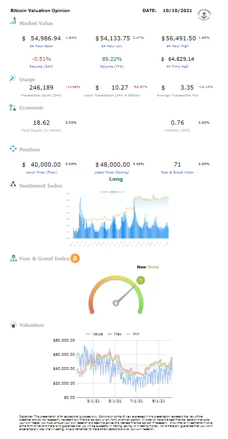Click the 56,491.50 high price value
Image resolution: width=228 pixels, height=439 pixels.
[x=180, y=38]
